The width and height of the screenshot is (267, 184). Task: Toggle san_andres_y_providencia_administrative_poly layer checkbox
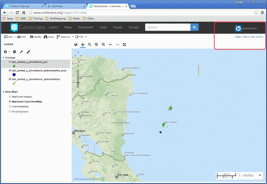point(10,70)
